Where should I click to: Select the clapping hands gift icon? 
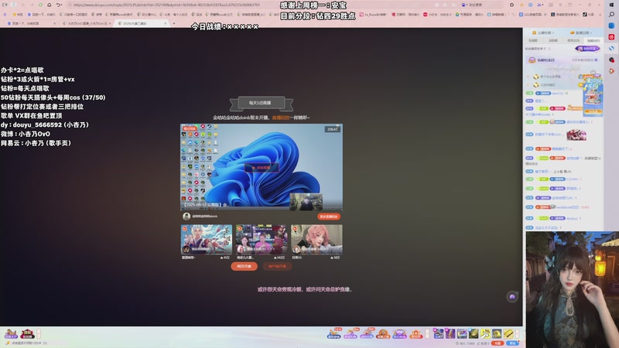click(x=485, y=334)
